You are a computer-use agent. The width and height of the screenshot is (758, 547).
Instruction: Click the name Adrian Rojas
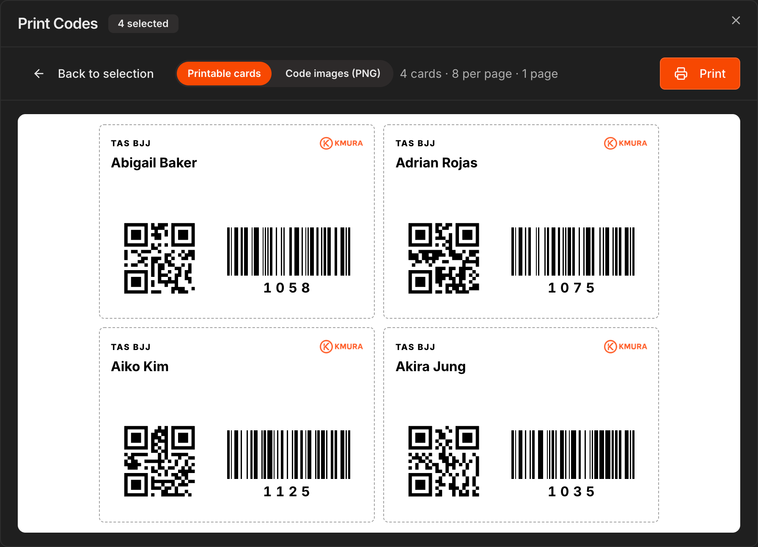437,163
